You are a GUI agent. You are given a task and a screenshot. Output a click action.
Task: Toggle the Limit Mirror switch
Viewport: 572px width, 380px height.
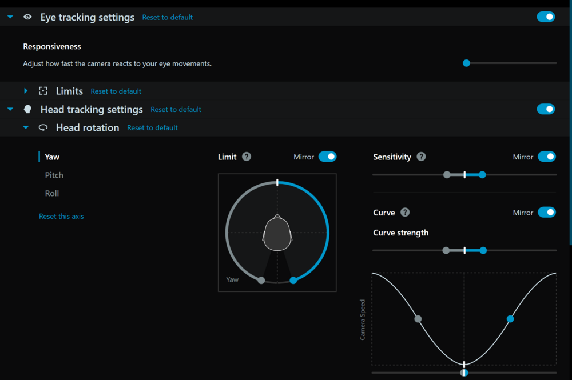tap(327, 157)
